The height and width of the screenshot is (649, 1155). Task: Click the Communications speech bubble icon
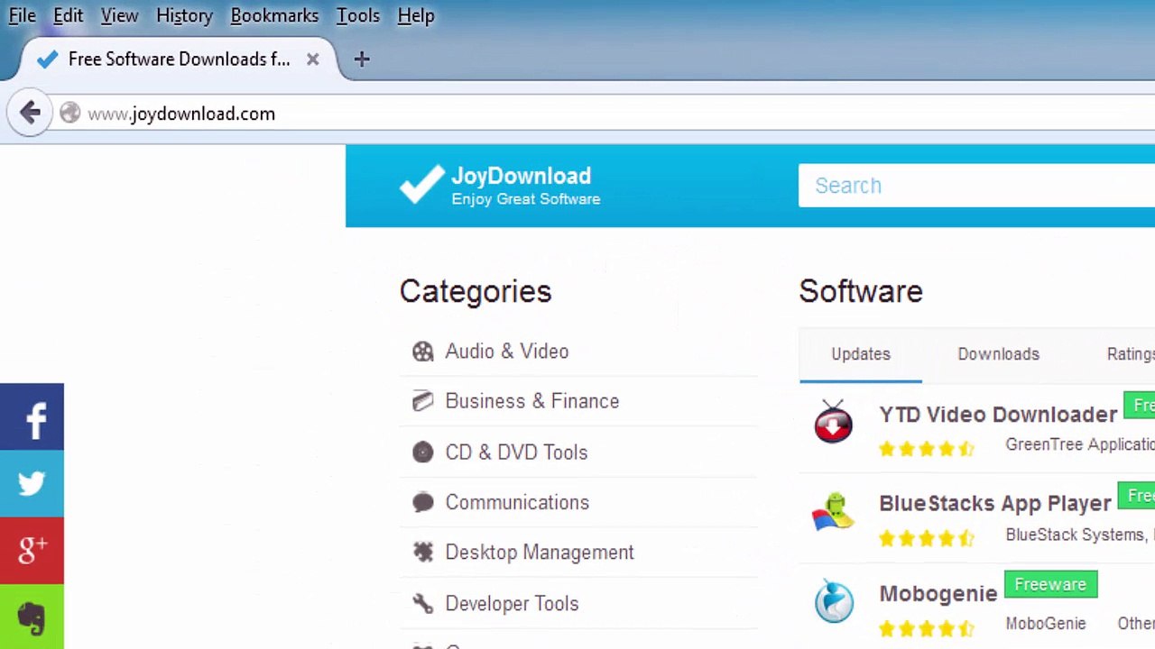[x=422, y=502]
